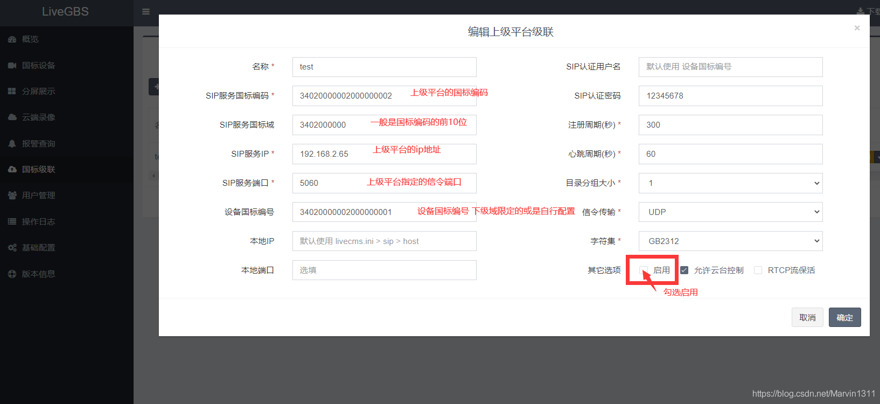Click the 概览 dashboard icon in sidebar

pyautogui.click(x=12, y=39)
